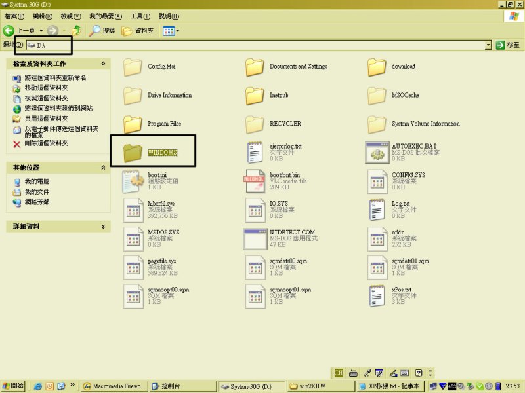Open the 說明(H) menu
This screenshot has height=393, width=525.
click(x=169, y=16)
